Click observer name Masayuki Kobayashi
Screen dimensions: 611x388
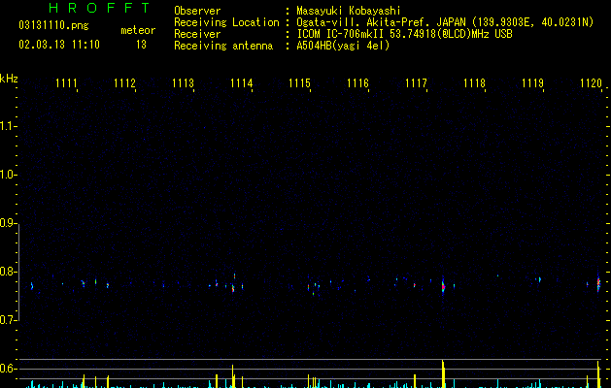click(x=349, y=11)
